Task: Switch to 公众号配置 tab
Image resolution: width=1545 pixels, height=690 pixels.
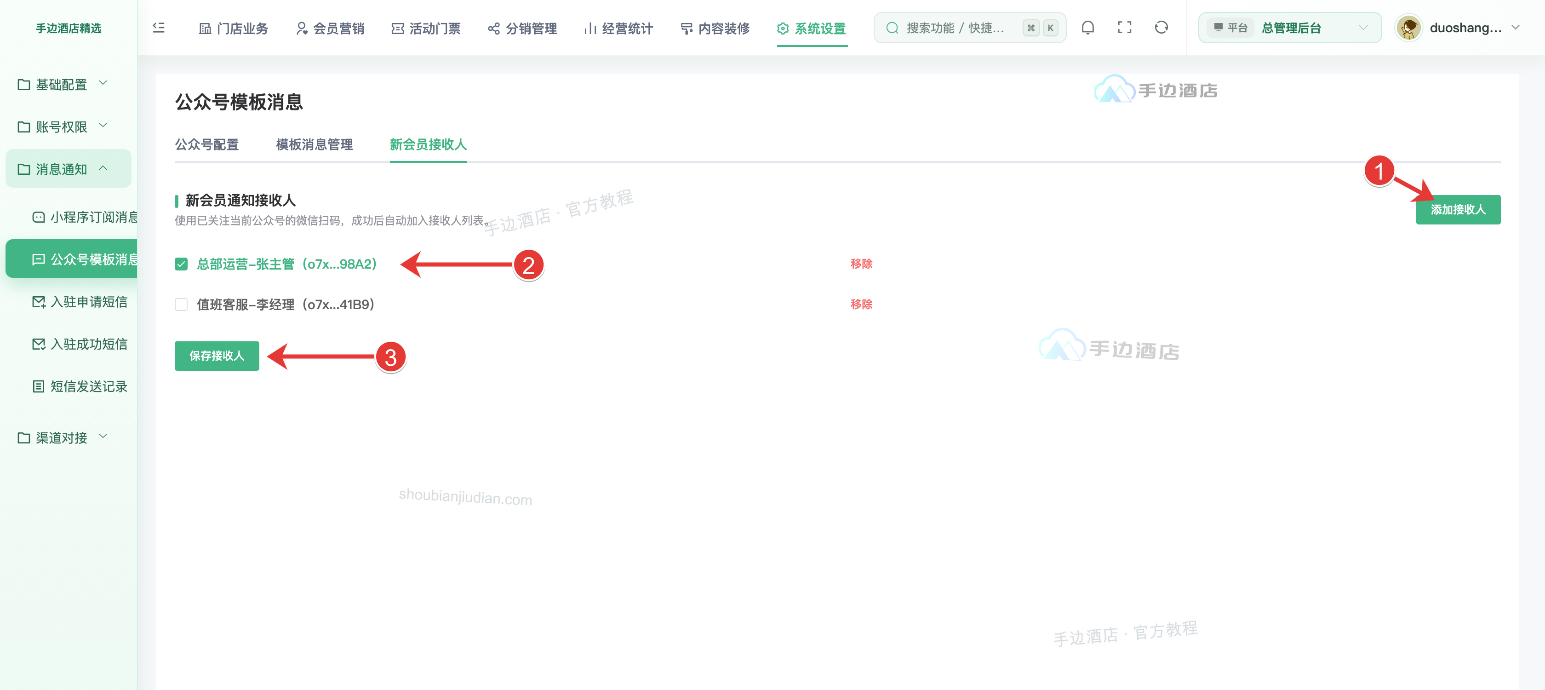Action: pos(207,144)
